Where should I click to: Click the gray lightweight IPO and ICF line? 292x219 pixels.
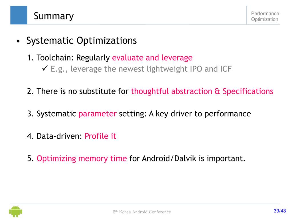(141, 69)
